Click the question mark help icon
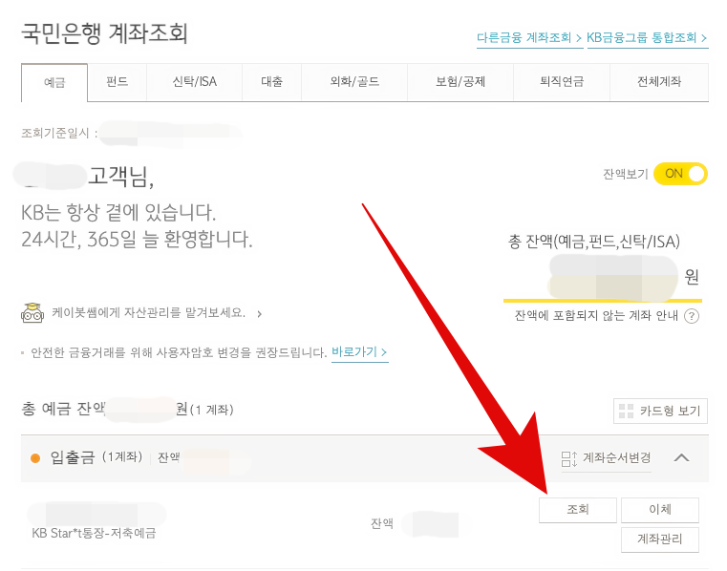The image size is (727, 571). 692,316
